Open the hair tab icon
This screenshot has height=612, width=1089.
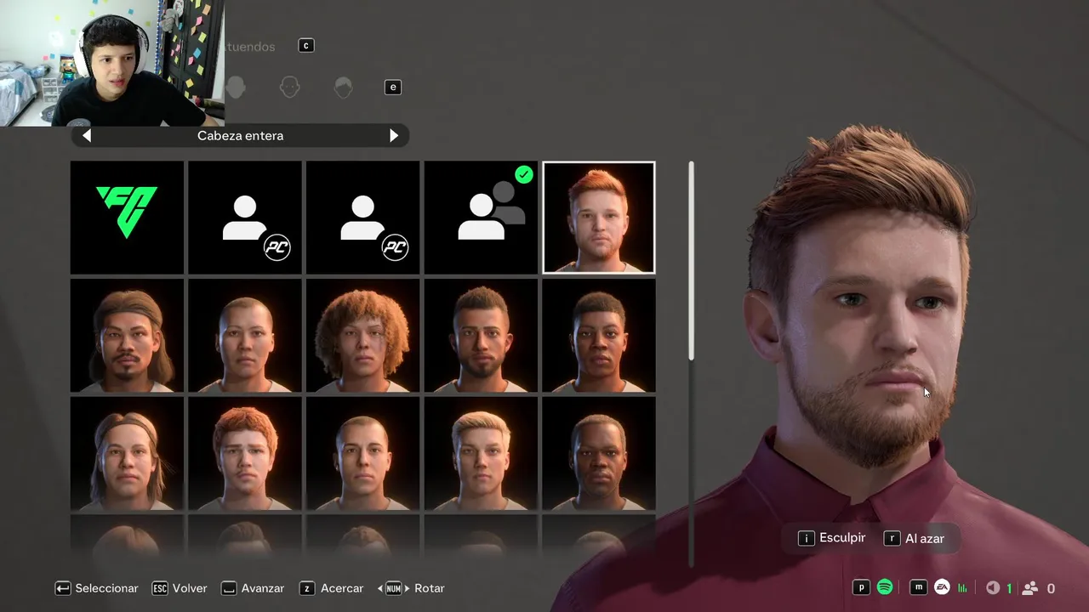click(344, 87)
